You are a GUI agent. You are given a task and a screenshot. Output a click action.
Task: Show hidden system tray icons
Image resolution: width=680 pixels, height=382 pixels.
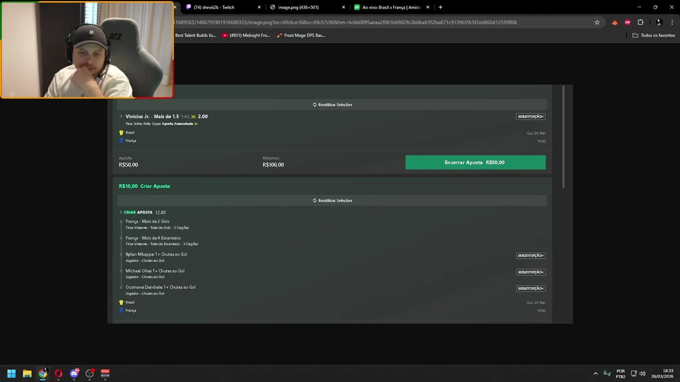(596, 374)
